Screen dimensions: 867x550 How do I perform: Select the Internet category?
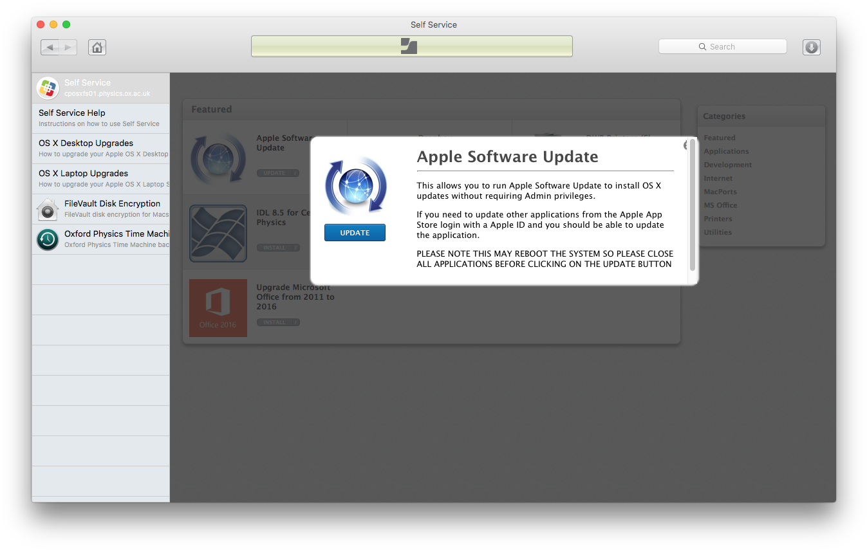coord(718,178)
